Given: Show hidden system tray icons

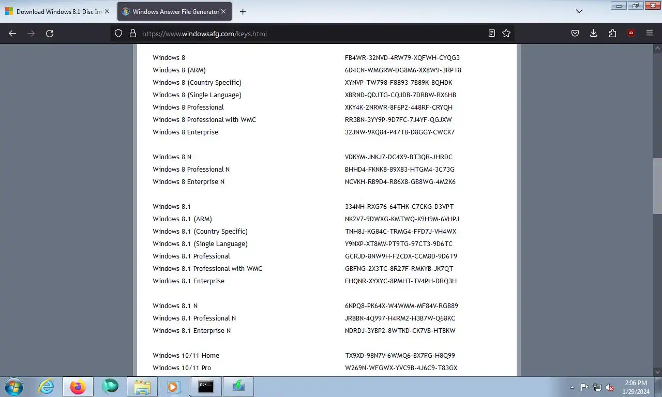Looking at the screenshot, I should 572,387.
